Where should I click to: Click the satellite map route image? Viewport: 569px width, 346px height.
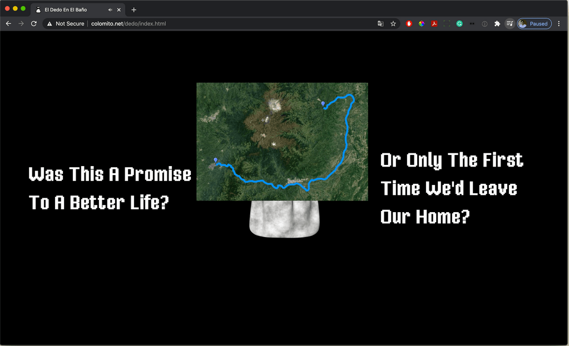pyautogui.click(x=282, y=142)
